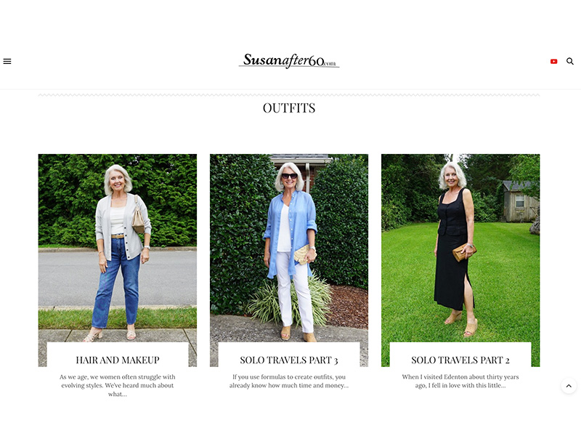Open the SOLO TRAVELS PART 3 title

tap(289, 360)
